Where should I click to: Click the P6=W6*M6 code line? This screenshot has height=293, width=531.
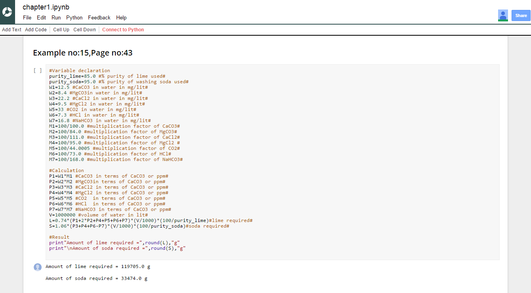point(107,204)
